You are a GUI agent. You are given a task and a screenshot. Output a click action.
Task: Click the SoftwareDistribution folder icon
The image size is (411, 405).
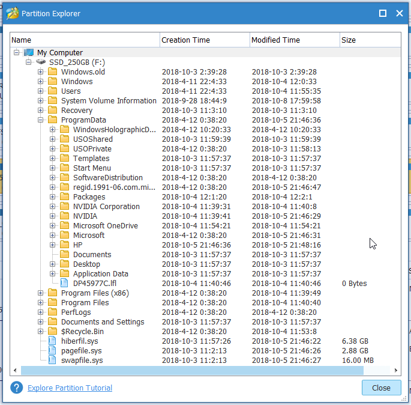[64, 177]
